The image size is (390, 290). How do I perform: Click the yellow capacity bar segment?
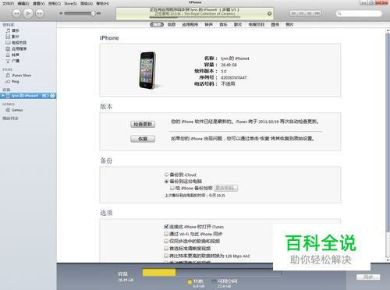click(x=159, y=272)
